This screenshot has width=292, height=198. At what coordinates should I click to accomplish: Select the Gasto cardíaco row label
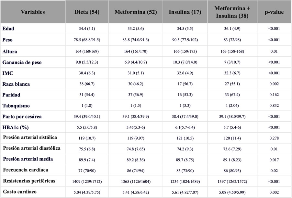(20, 192)
